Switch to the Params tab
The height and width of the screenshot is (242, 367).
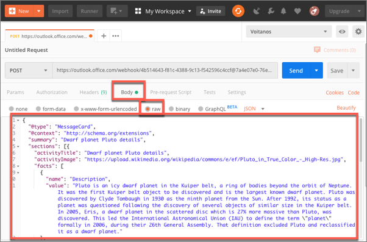point(15,92)
